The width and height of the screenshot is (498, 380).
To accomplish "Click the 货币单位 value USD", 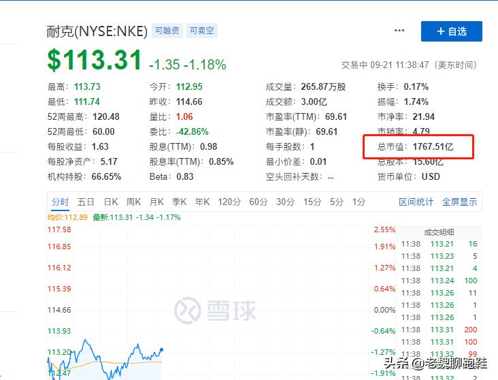I will (x=431, y=176).
